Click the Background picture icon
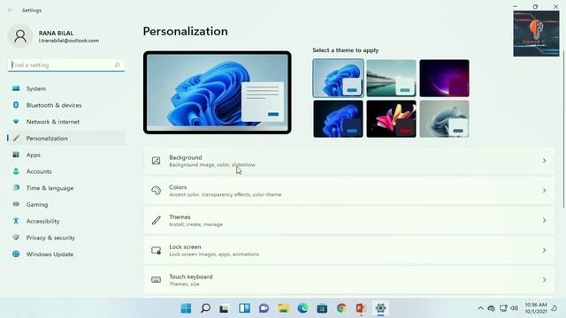Screen dimensions: 566x318 156,161
